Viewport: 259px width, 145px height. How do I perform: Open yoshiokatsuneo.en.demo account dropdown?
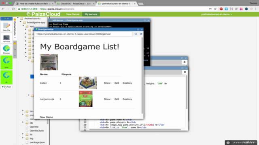tap(217, 14)
